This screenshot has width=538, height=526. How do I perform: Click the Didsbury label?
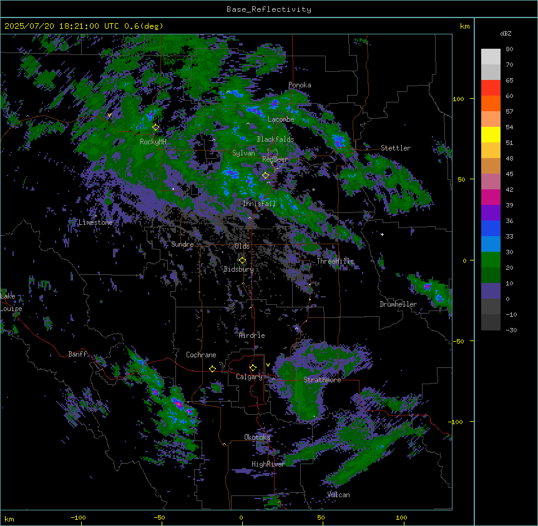[x=239, y=269]
